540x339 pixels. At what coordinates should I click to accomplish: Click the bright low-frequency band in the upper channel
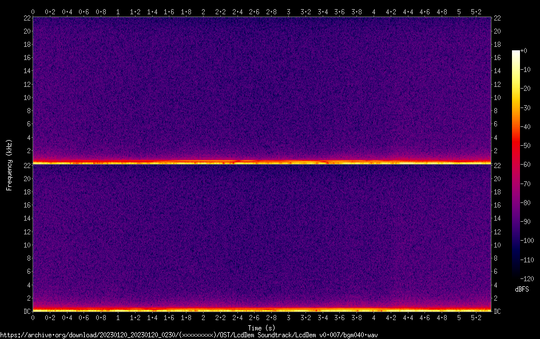tap(262, 162)
